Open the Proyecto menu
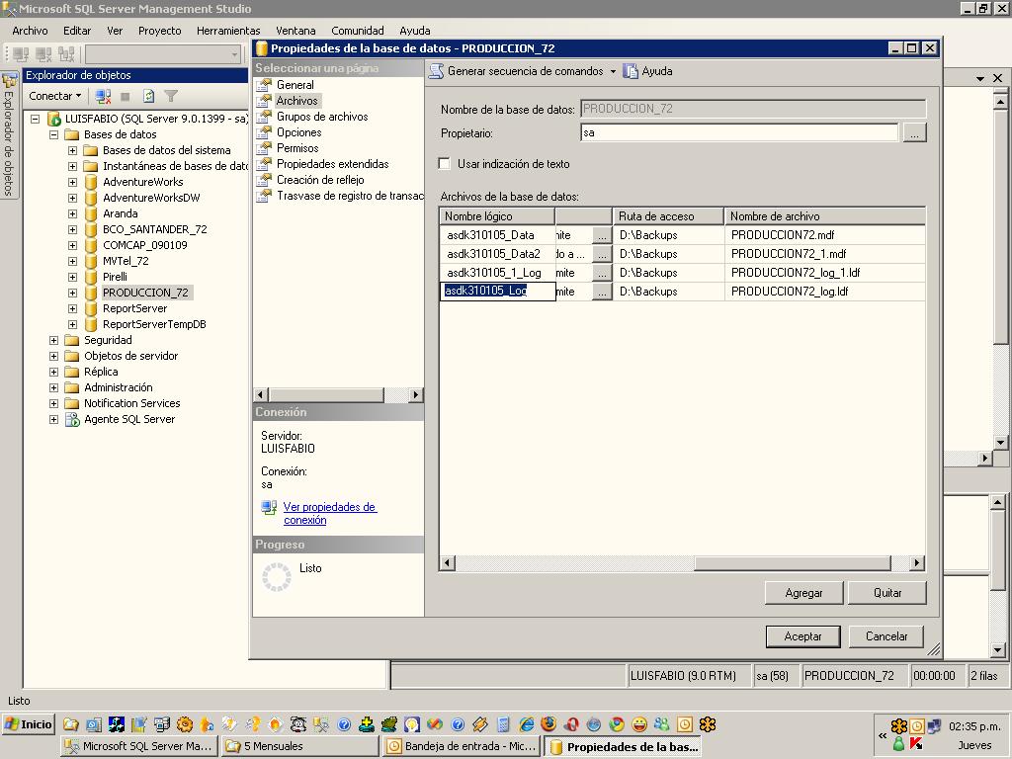Screen dimensions: 1012x759 pyautogui.click(x=159, y=31)
